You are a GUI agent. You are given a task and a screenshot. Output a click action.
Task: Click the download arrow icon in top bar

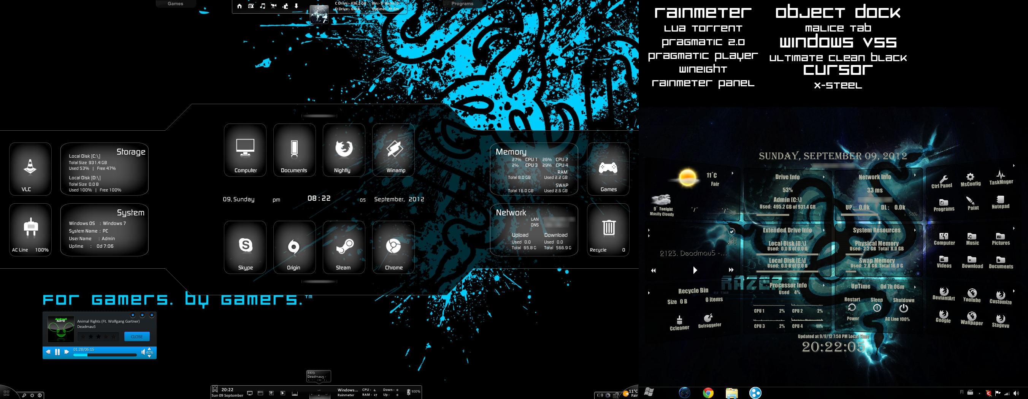click(x=296, y=6)
